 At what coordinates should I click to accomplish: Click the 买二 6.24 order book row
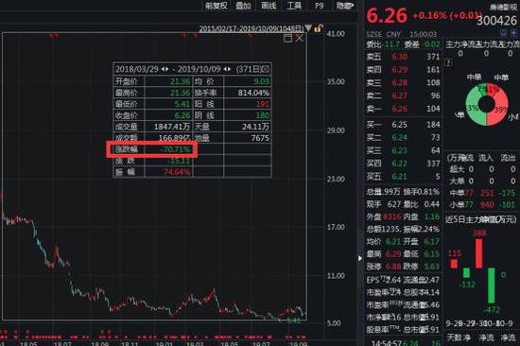coord(403,137)
